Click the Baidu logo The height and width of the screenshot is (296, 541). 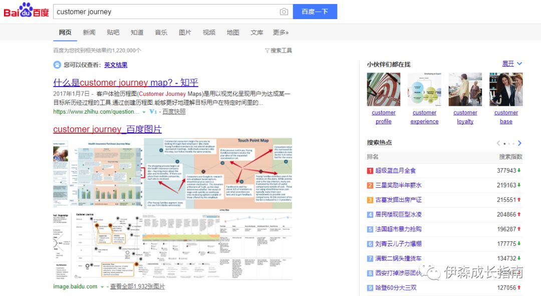click(26, 11)
